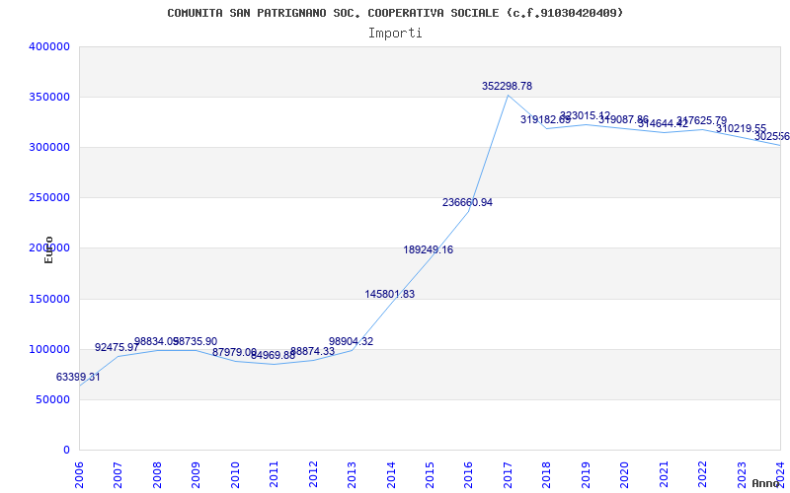
Task: Click the 236660.94 data label
Action: tap(467, 203)
